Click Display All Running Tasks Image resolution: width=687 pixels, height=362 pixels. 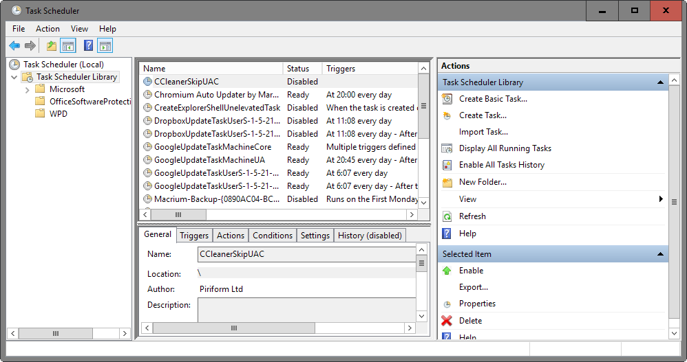tap(505, 148)
